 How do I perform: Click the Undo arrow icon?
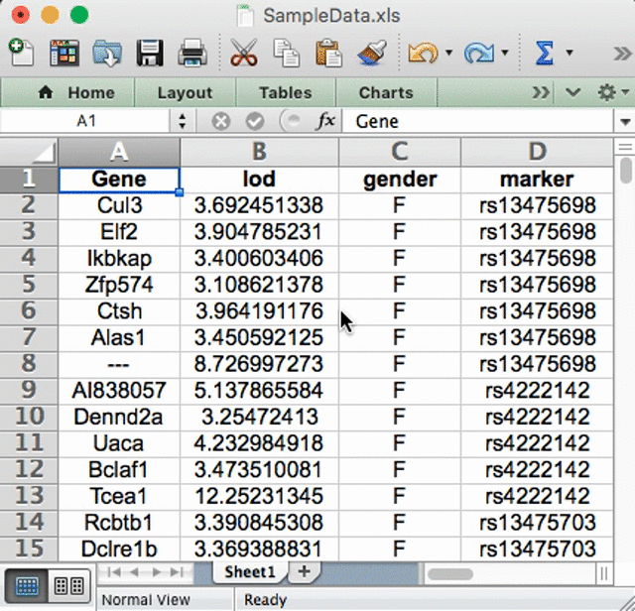[424, 53]
